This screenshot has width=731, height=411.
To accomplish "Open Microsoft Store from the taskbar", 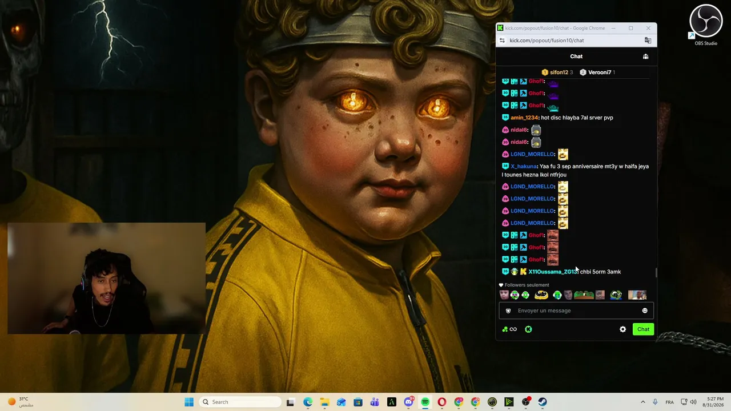I will tap(358, 402).
